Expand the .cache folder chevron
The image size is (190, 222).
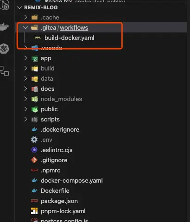pos(25,17)
